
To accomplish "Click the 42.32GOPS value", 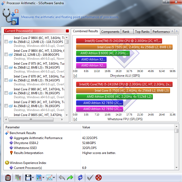I will 90,138.
